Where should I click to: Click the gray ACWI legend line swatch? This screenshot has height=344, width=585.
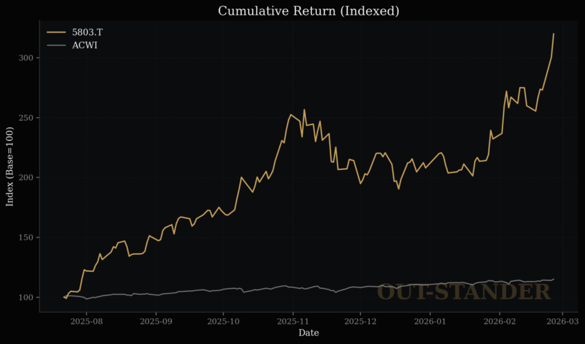coord(56,45)
